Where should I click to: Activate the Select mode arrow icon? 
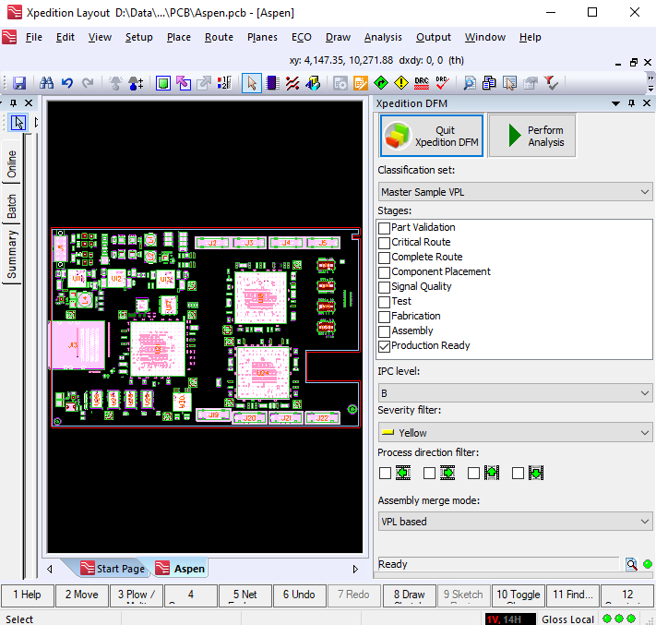[x=252, y=83]
